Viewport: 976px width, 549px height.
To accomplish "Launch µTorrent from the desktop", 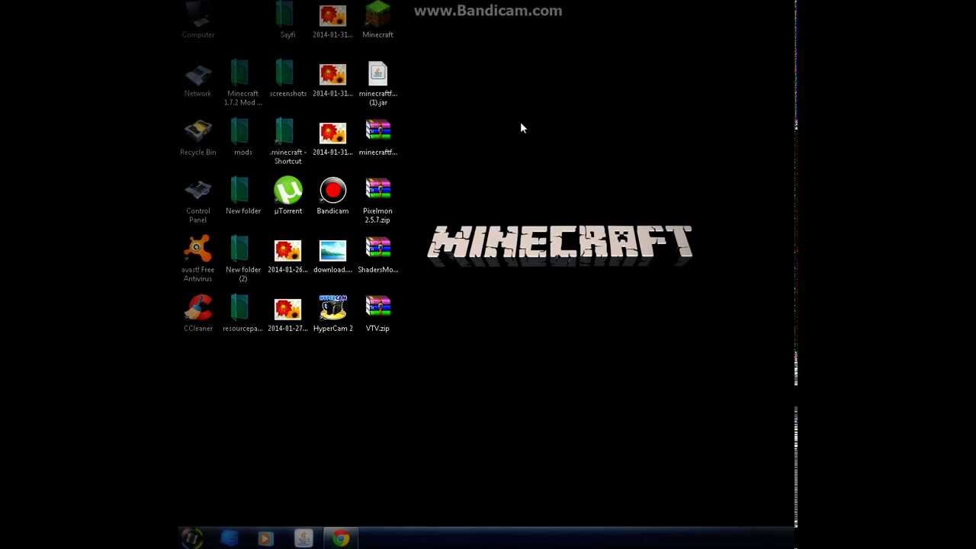I will pyautogui.click(x=287, y=196).
